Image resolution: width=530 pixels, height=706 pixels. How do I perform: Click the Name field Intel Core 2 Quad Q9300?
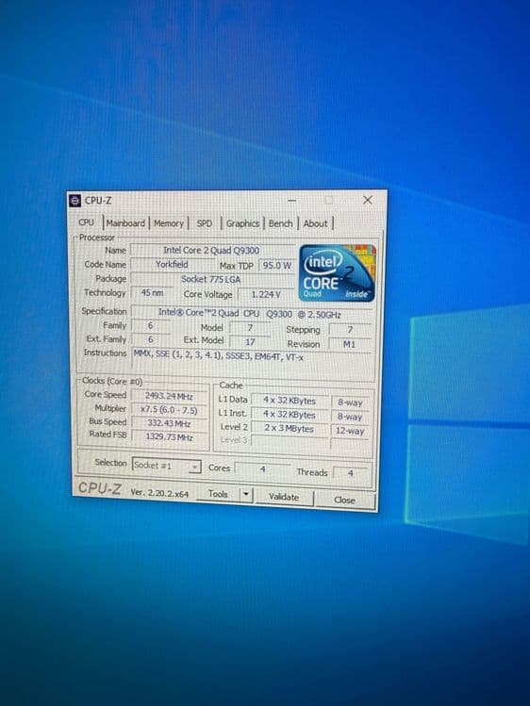pos(211,251)
